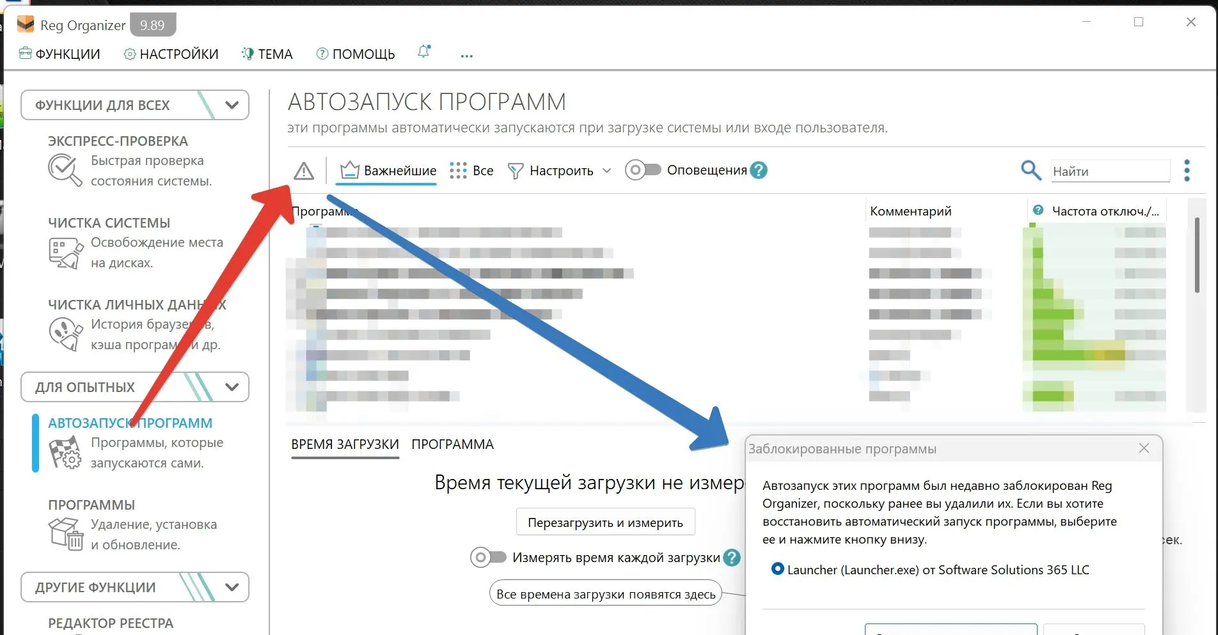Open the Настройки menu
Viewport: 1218px width, 635px height.
pyautogui.click(x=171, y=54)
